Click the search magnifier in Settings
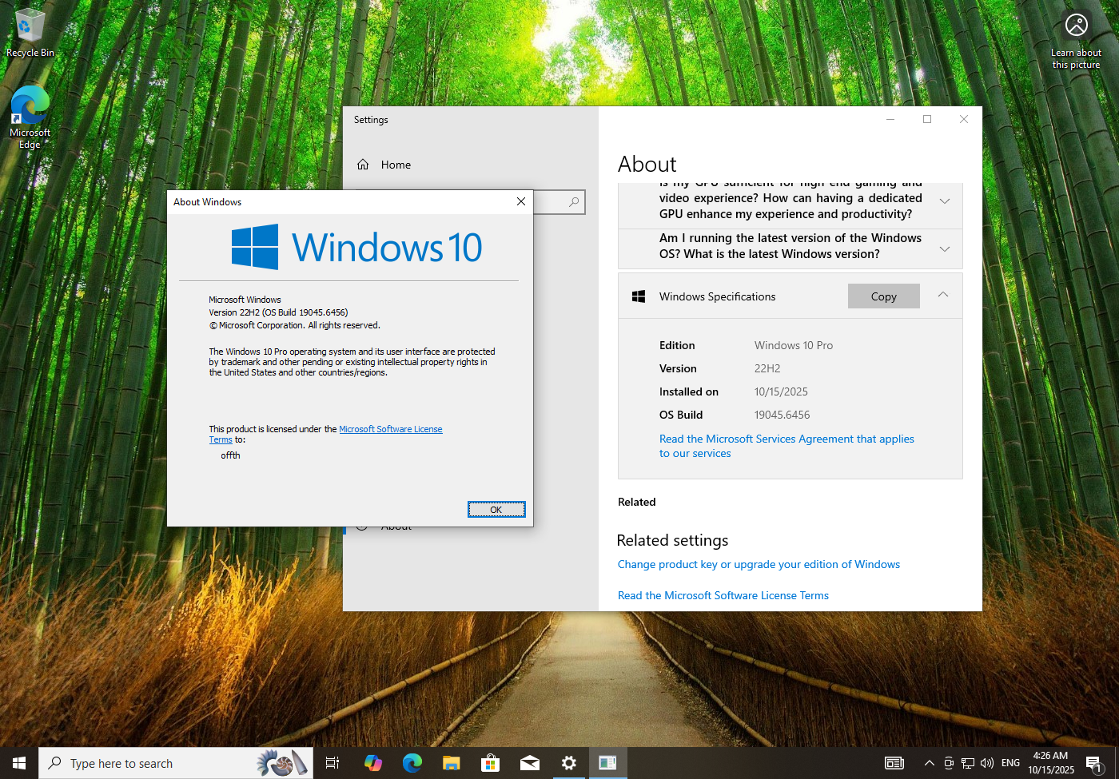 (574, 202)
